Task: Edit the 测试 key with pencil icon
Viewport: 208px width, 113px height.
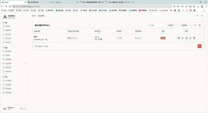Action: 179,38
